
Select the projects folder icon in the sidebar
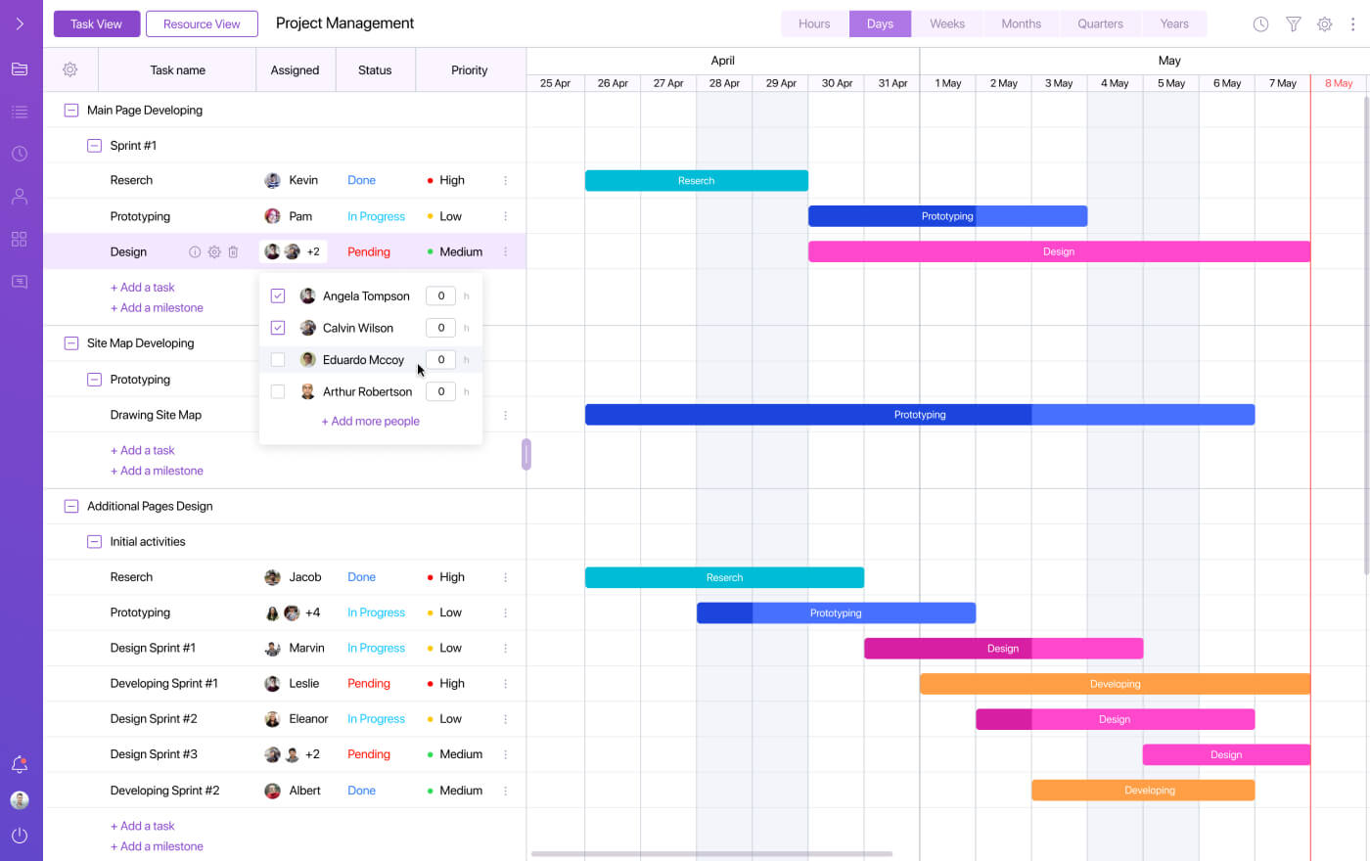click(20, 68)
